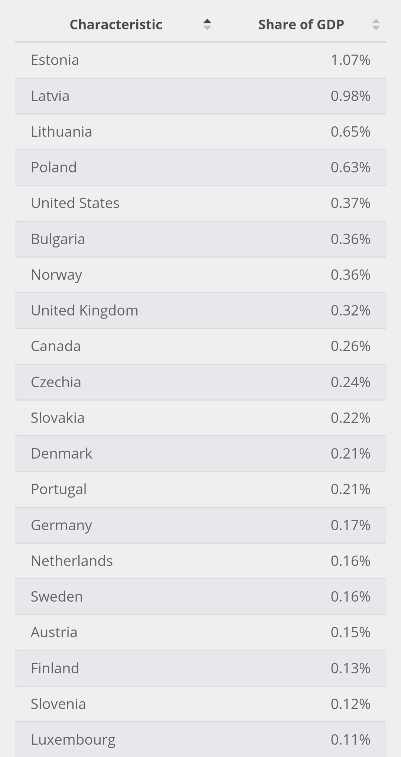
Task: Click the Share of GDP header
Action: 301,25
